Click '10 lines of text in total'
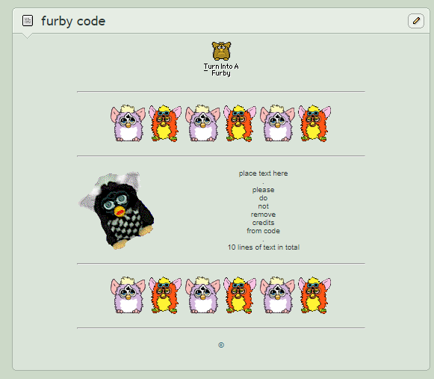Viewport: 434px width, 379px height. pyautogui.click(x=264, y=247)
